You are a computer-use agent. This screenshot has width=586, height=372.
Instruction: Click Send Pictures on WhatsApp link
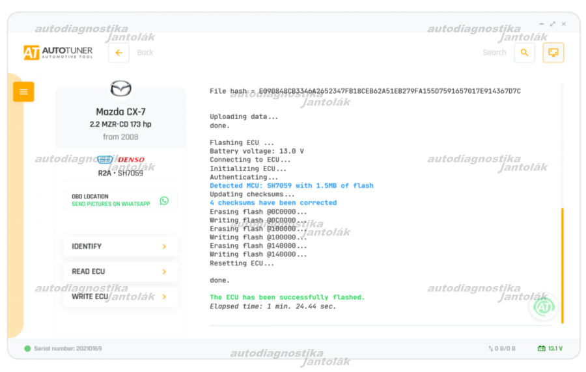[111, 204]
